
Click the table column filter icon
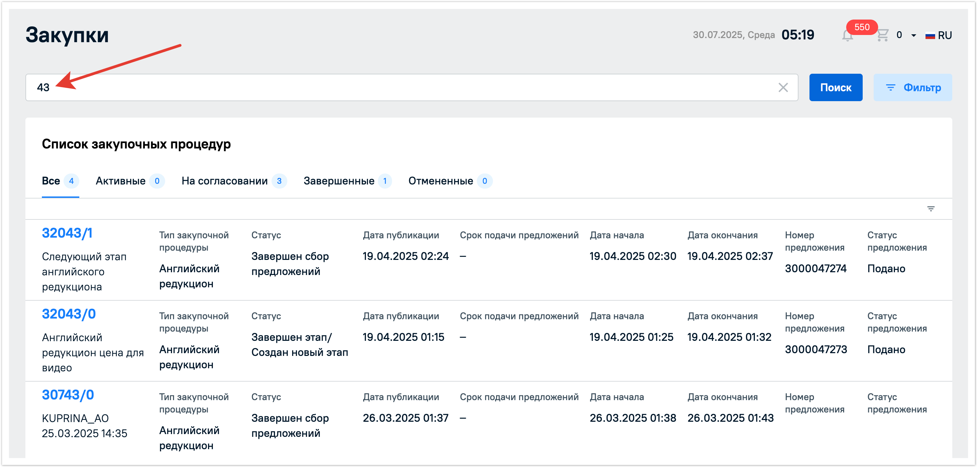point(930,209)
